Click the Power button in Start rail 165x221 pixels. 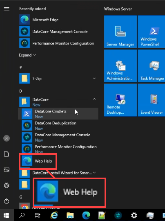(7, 201)
